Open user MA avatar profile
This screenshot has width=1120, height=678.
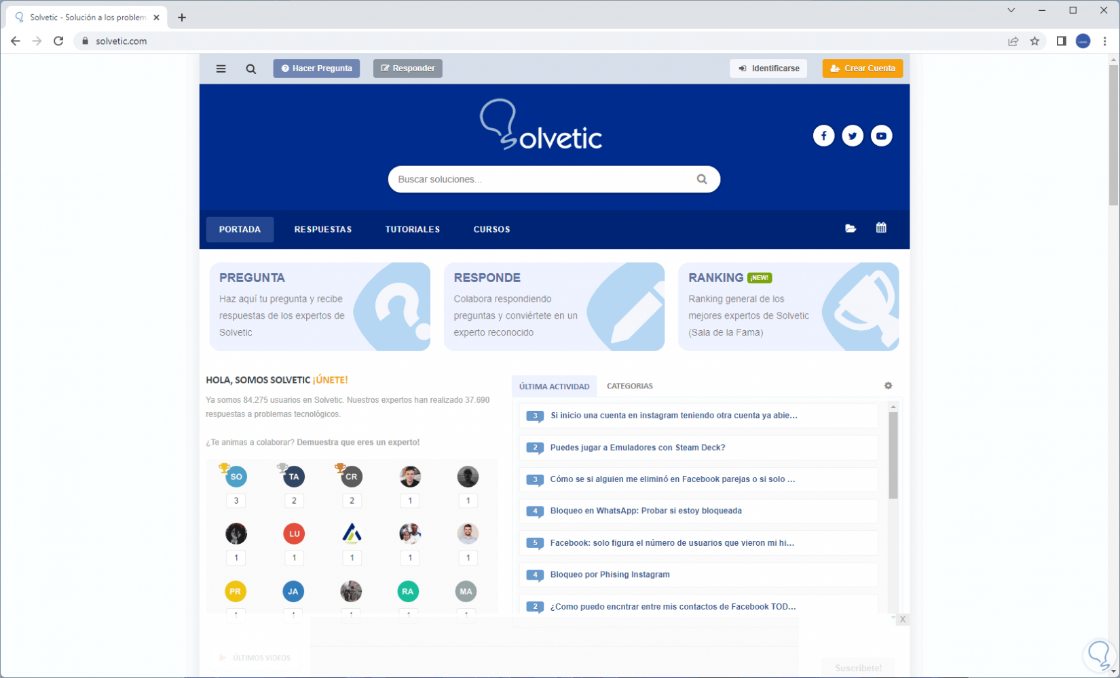(466, 591)
